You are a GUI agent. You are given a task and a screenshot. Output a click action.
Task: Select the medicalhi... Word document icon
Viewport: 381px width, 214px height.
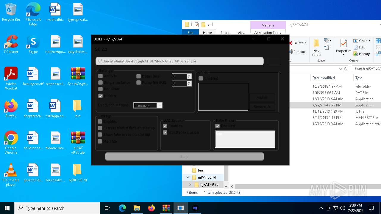[x=55, y=12]
